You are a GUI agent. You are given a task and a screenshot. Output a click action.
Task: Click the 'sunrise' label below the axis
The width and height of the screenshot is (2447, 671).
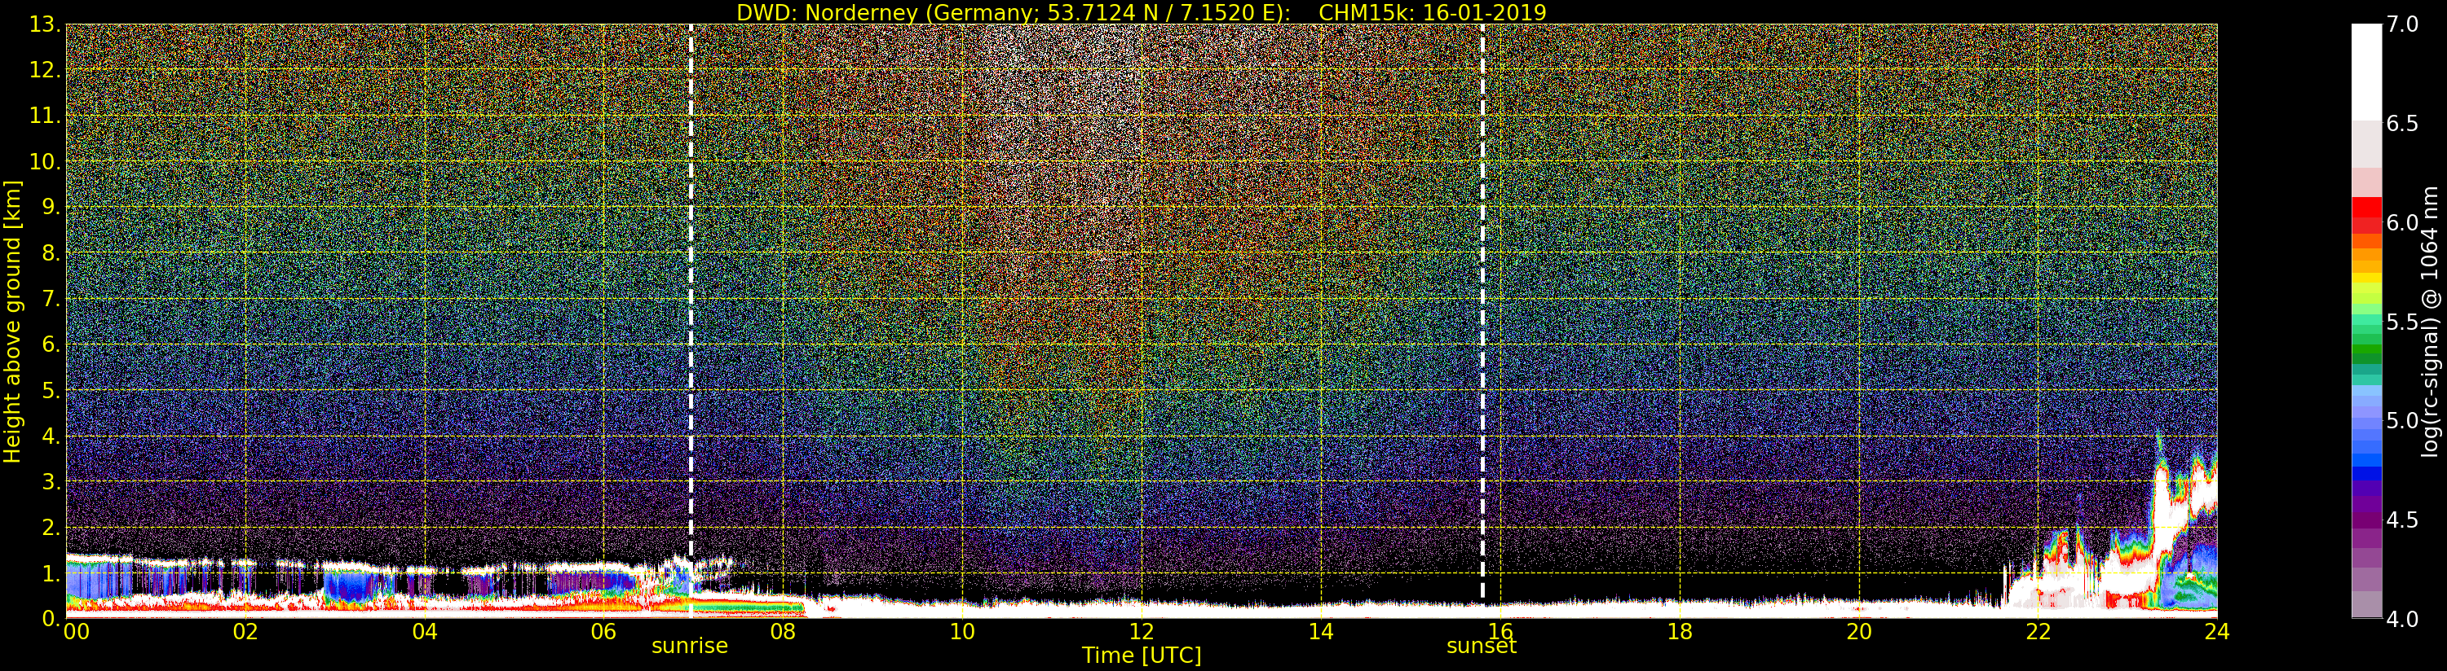690,647
